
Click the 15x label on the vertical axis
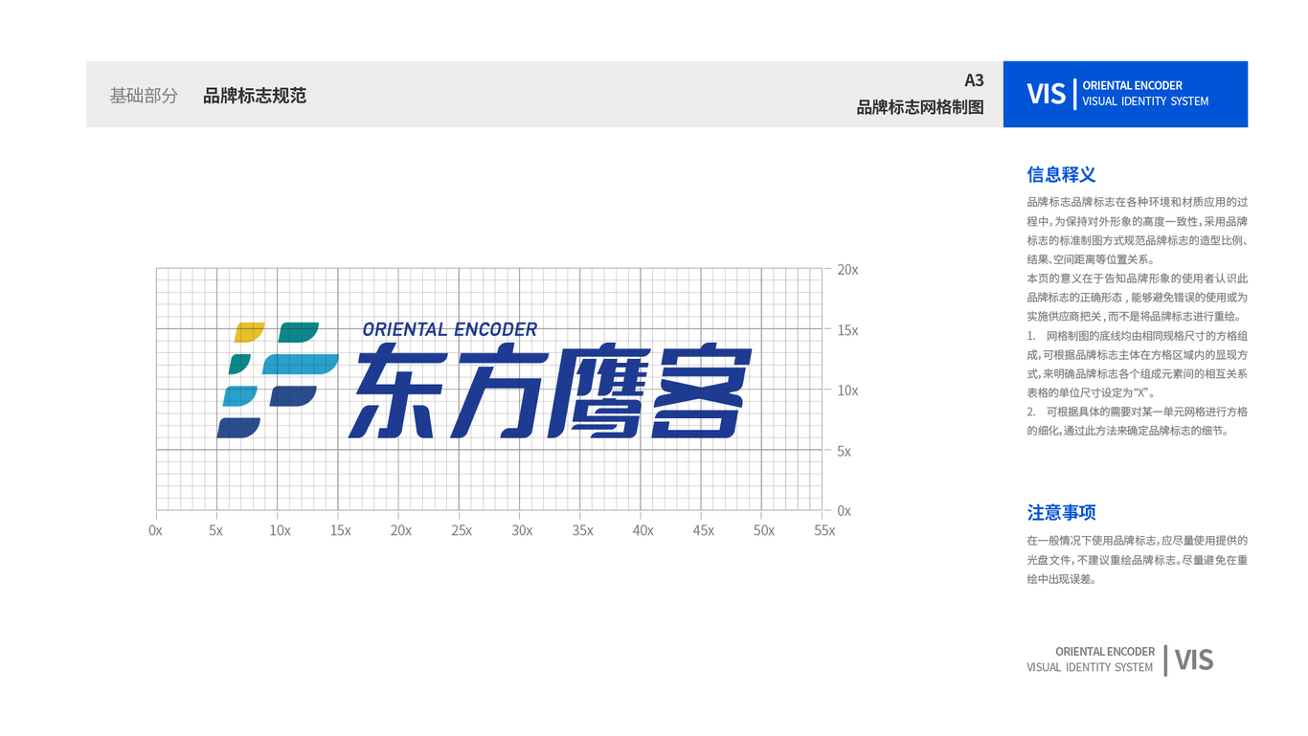pos(847,330)
